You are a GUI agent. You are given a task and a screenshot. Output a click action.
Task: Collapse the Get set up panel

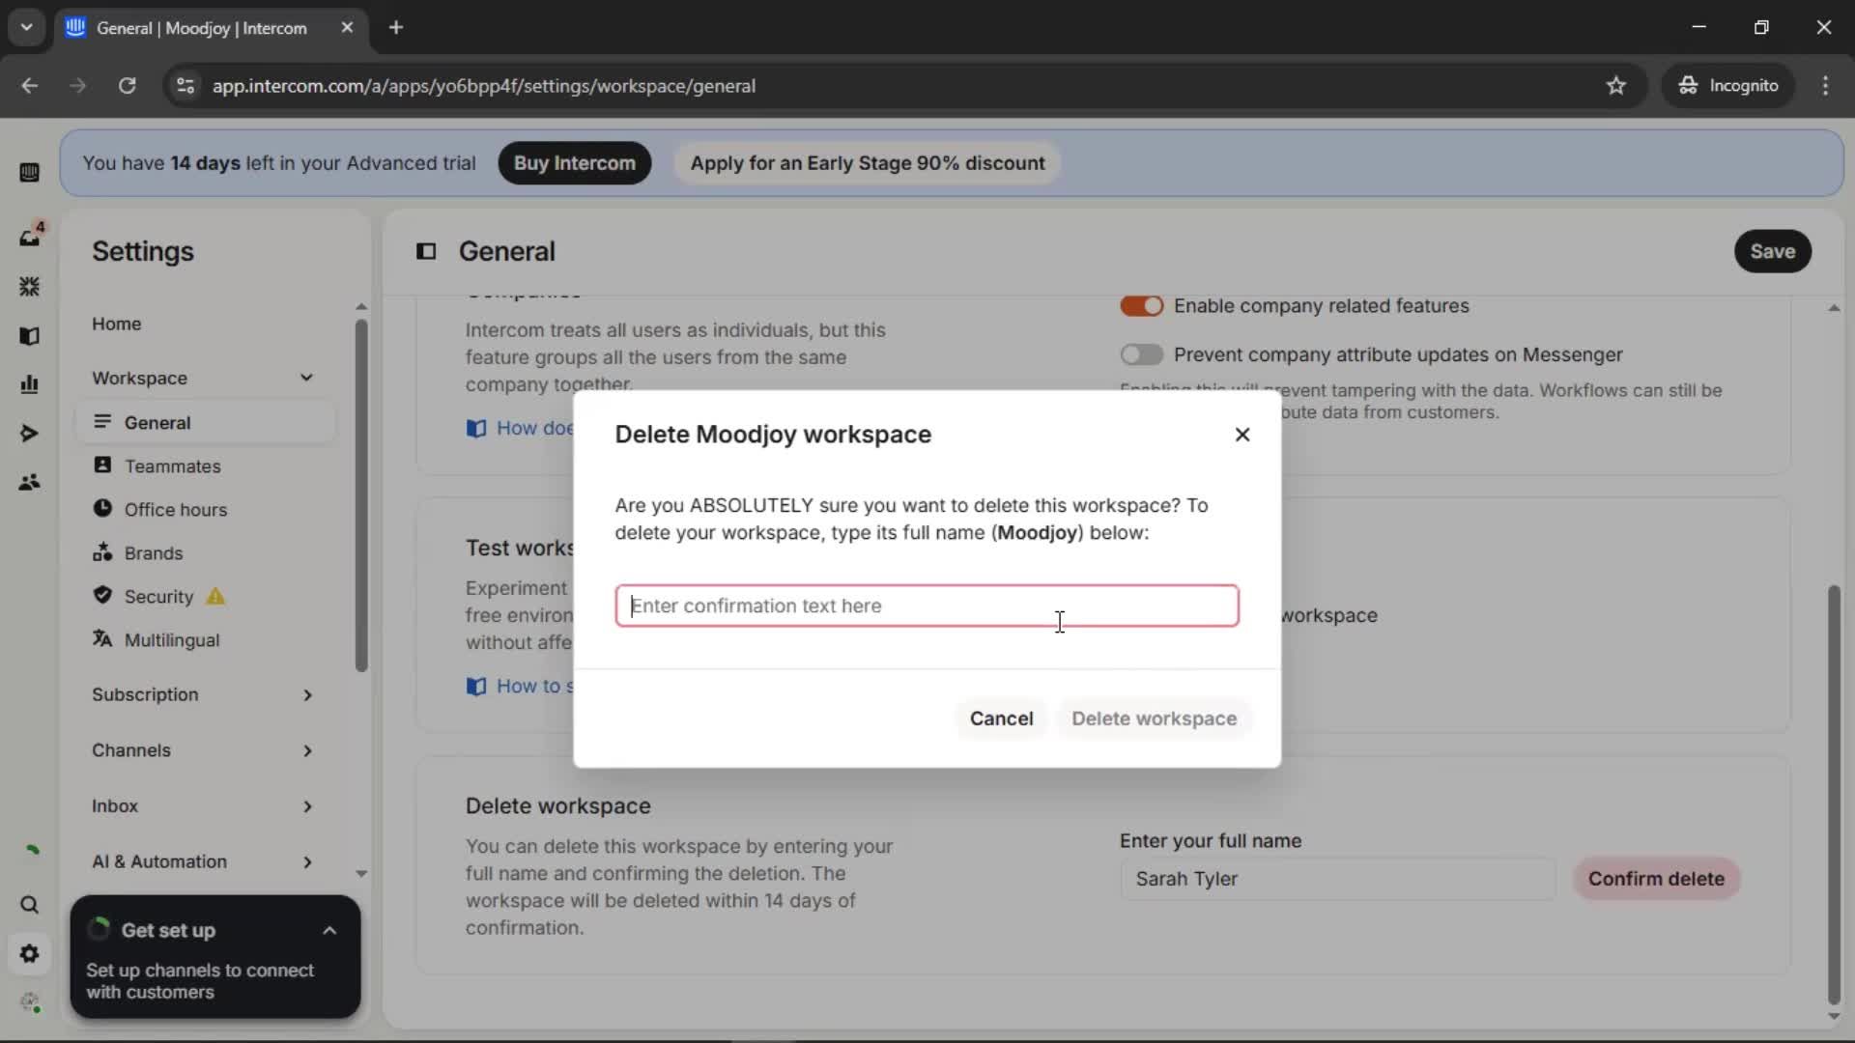tap(329, 931)
